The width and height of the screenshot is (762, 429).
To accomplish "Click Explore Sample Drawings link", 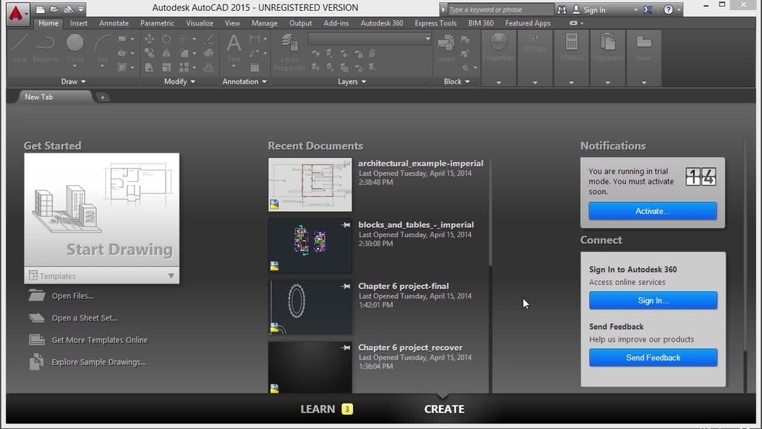I will [98, 362].
